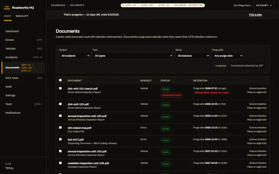Click Download selected as ZIP button

247,66
